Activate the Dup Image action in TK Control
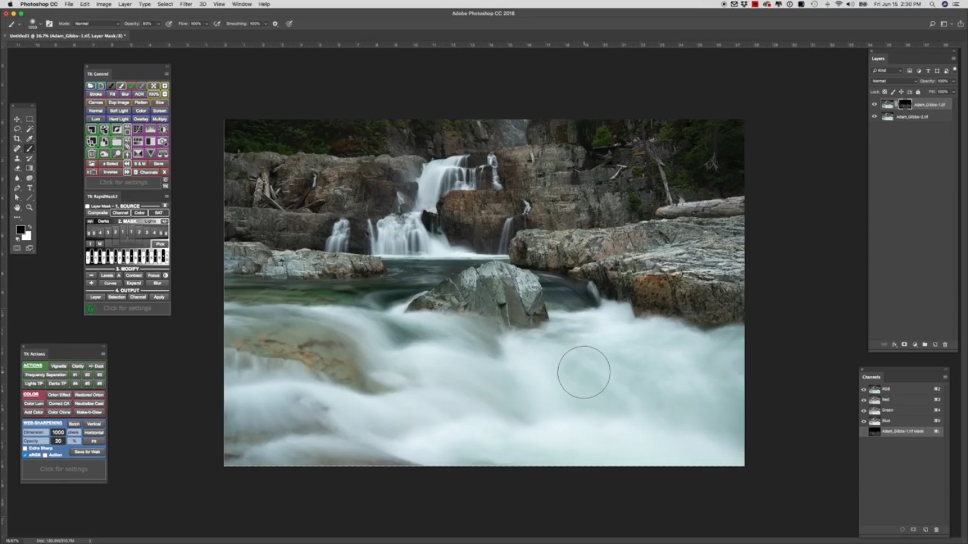The height and width of the screenshot is (544, 968). [119, 102]
